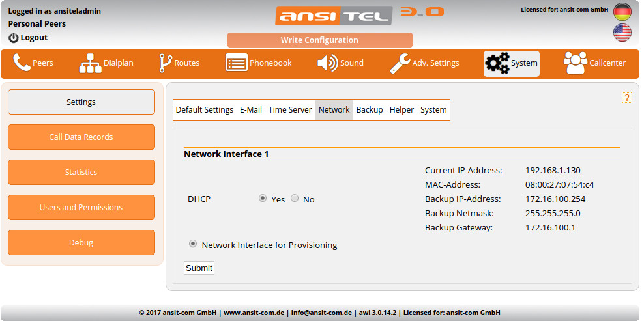
Task: Open the Phonebook list icon
Action: coord(237,63)
